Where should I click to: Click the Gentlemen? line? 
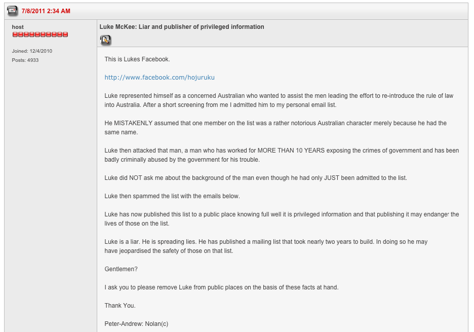click(x=121, y=269)
